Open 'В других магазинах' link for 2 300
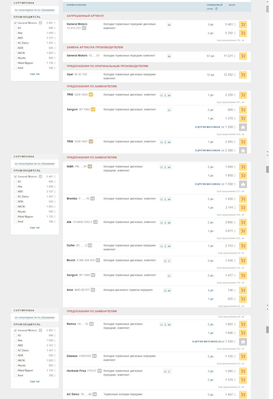 208,151
